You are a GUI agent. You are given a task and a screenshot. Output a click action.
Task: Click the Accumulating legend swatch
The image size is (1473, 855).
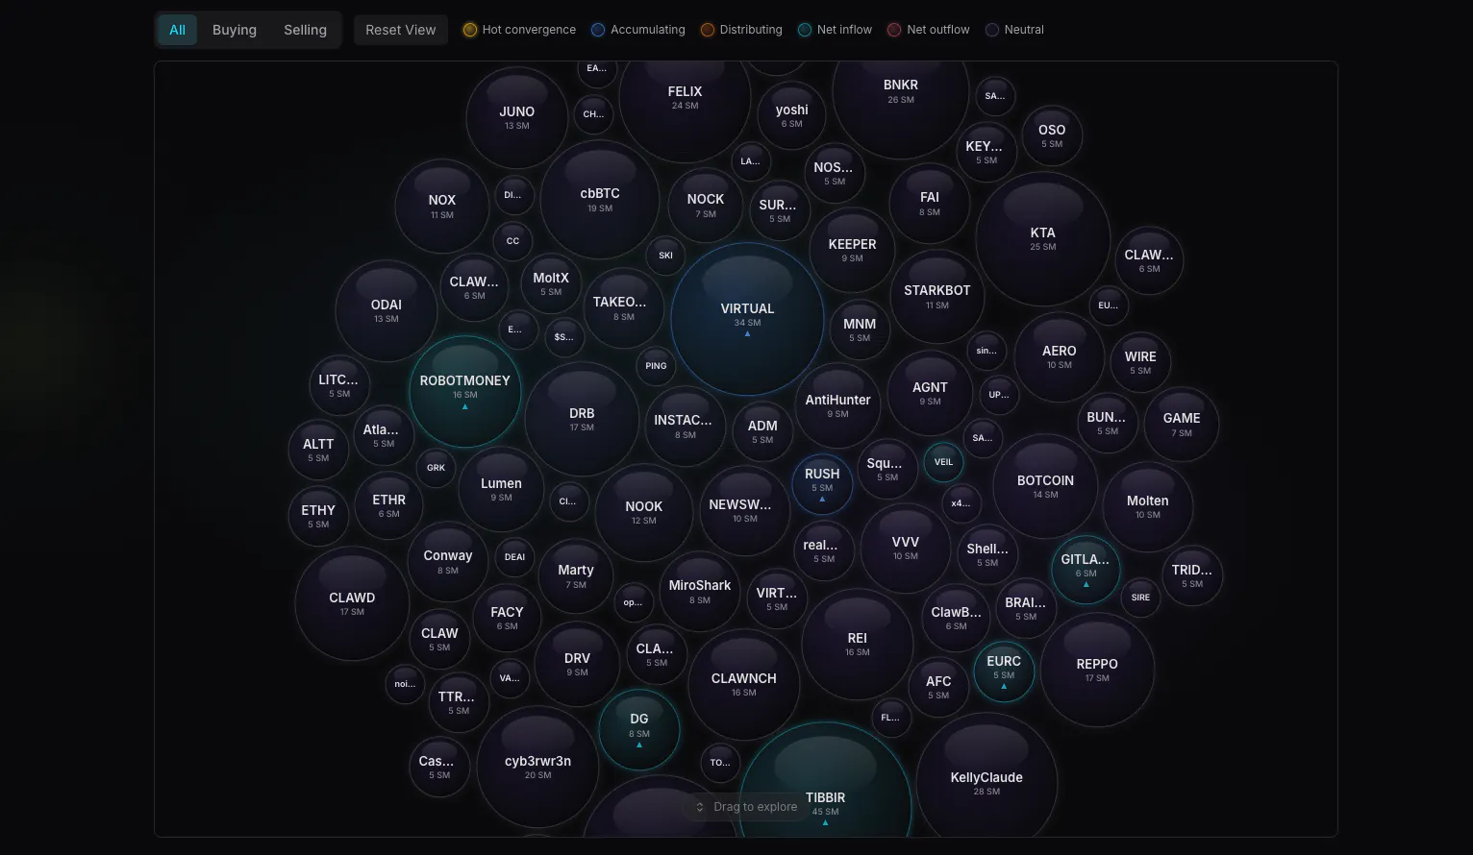tap(598, 30)
